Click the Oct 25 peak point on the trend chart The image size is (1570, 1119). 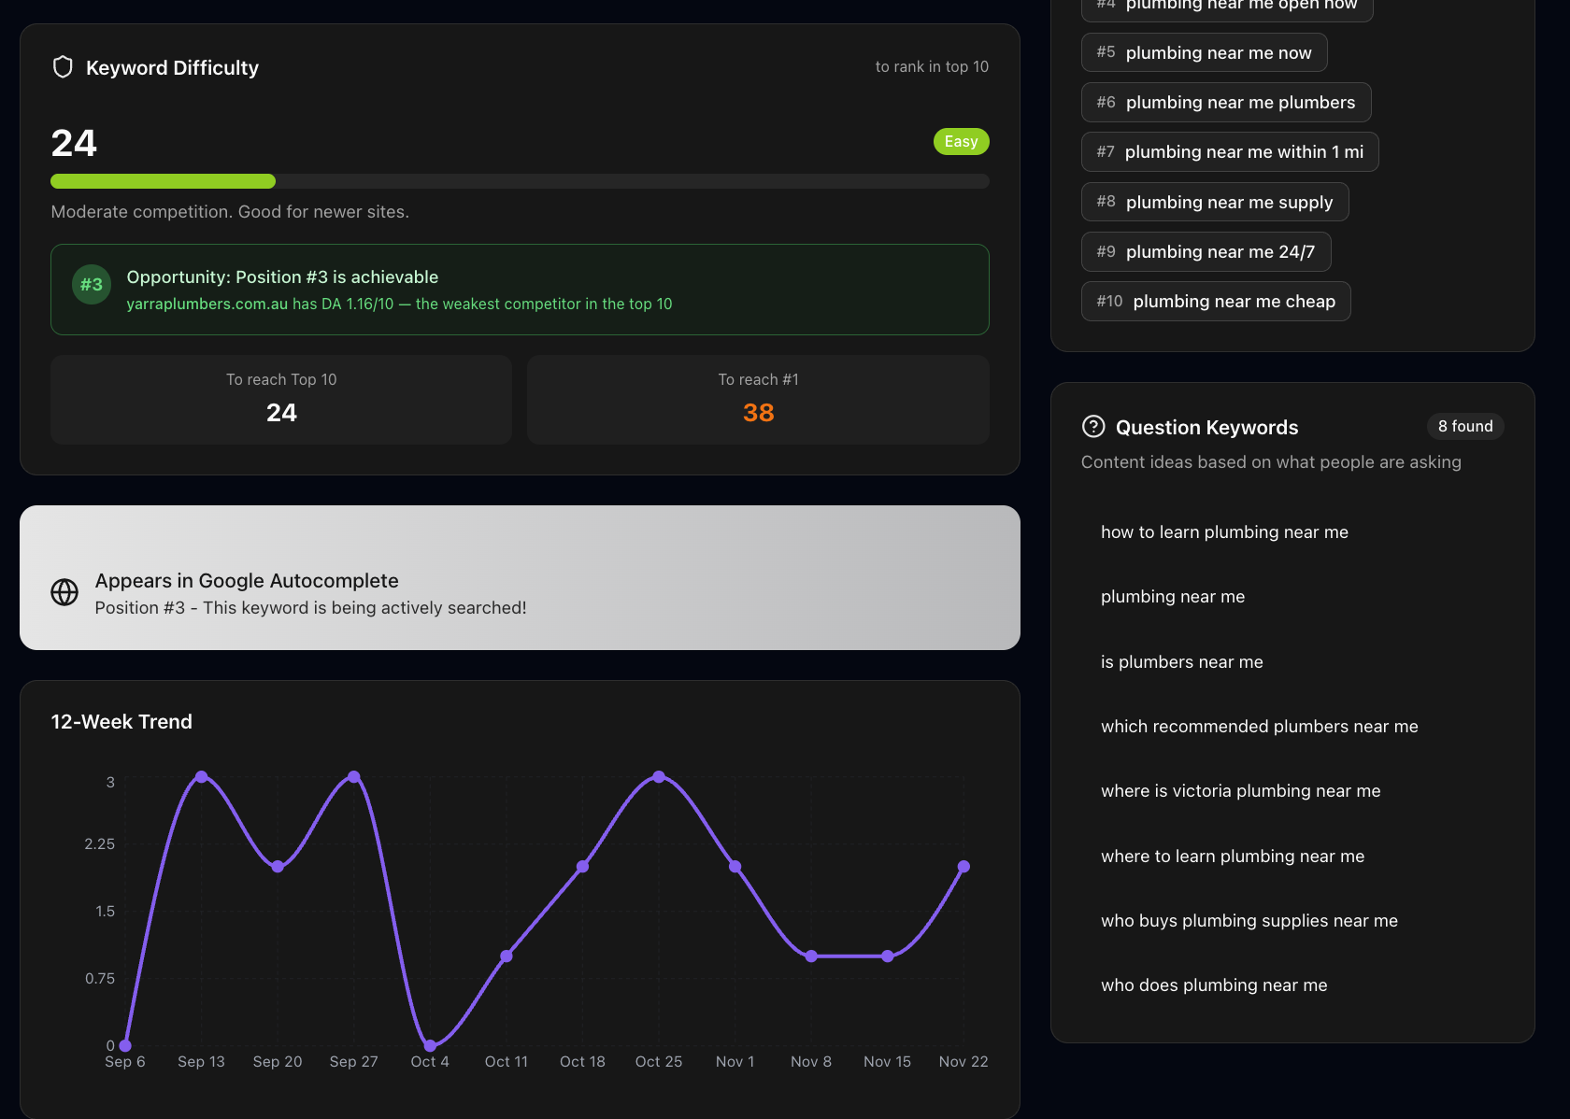pyautogui.click(x=659, y=776)
